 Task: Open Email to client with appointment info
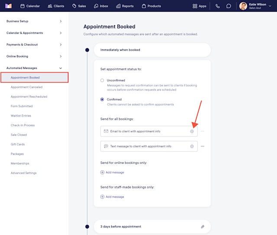point(149,131)
